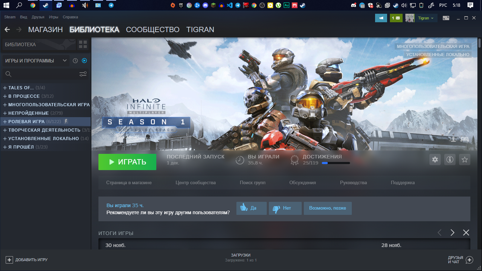This screenshot has height=271, width=482.
Task: Switch to the СООБЩЕСТВО tab
Action: tap(153, 30)
